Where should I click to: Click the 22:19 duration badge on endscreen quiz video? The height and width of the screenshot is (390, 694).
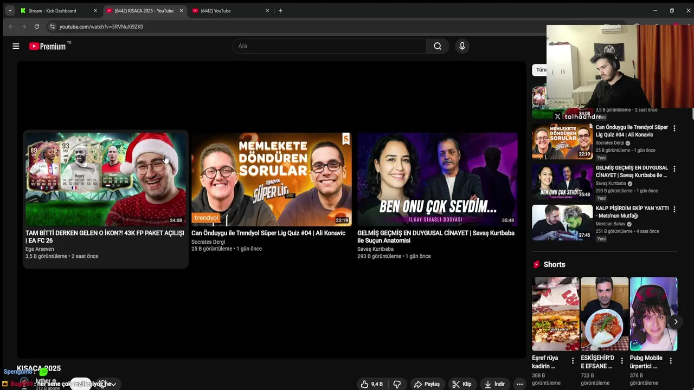[x=342, y=220]
